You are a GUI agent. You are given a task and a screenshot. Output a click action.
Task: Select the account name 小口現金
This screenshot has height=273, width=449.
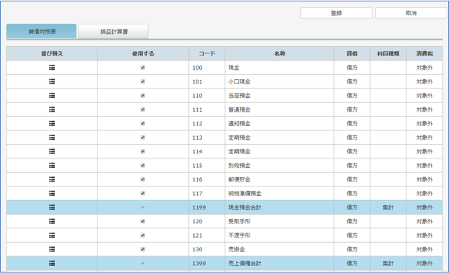(x=240, y=82)
